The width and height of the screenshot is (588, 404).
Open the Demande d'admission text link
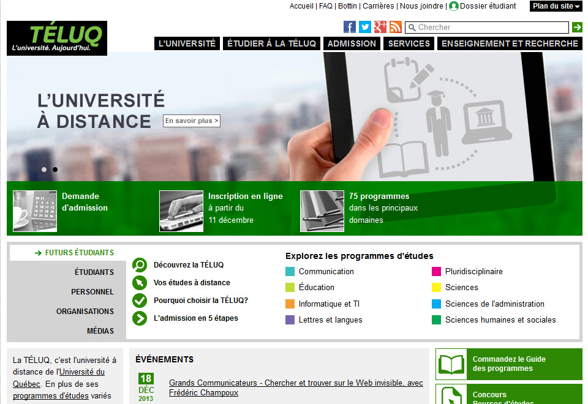tap(85, 202)
